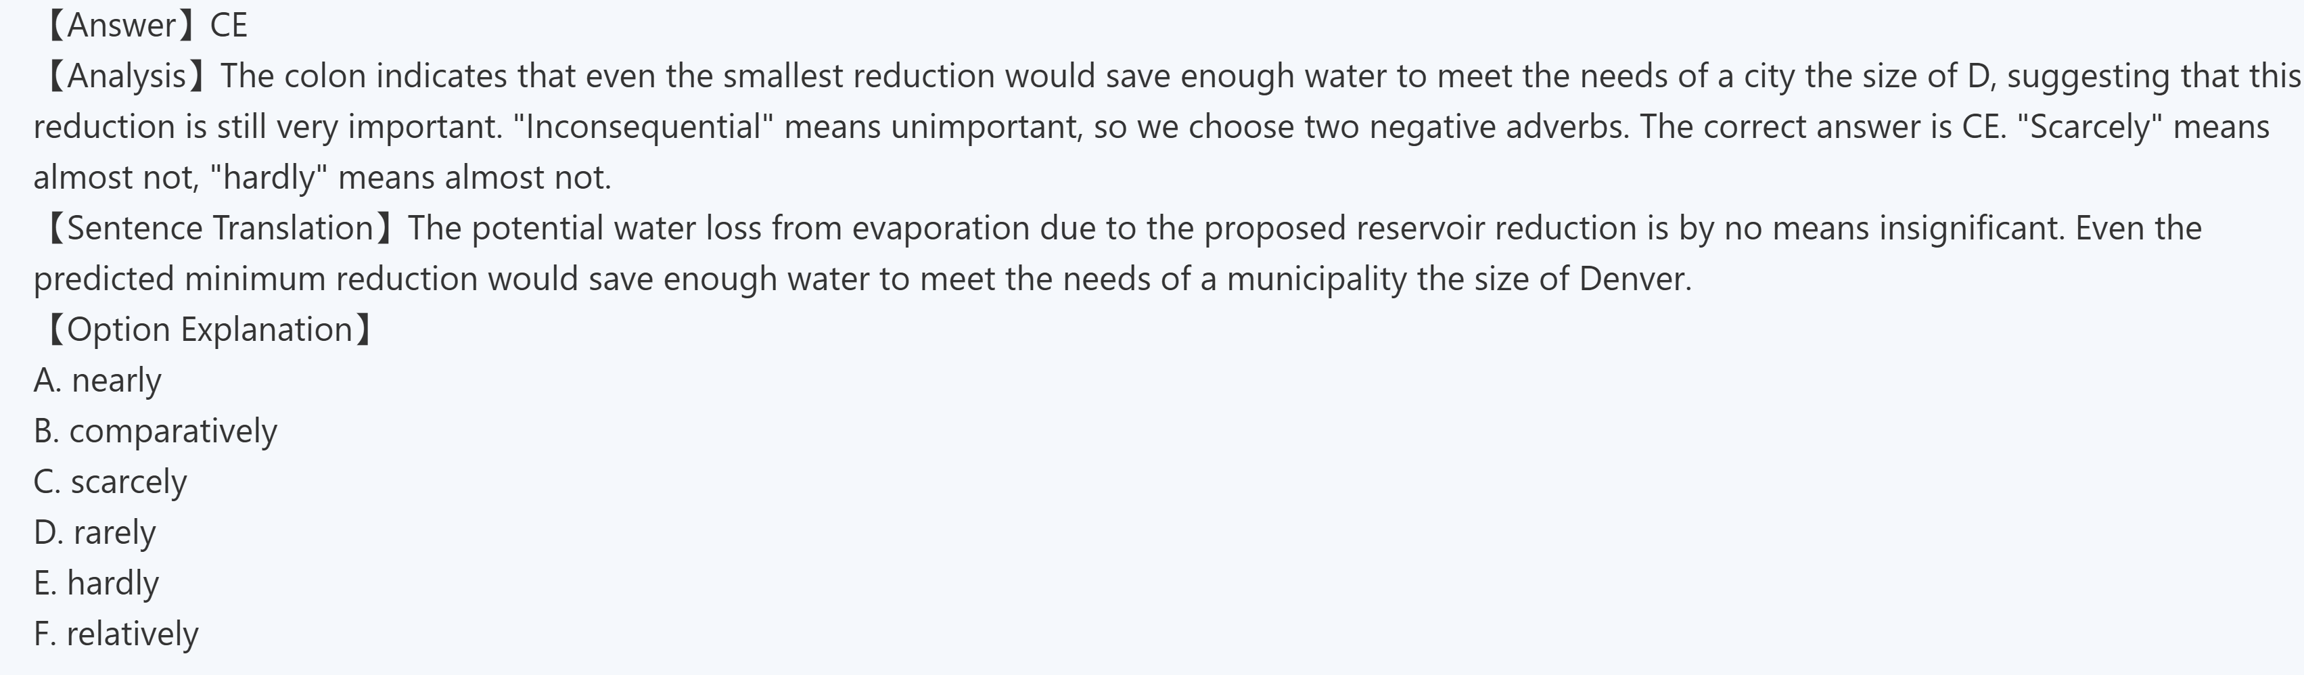Select option E. hardly

coord(95,584)
